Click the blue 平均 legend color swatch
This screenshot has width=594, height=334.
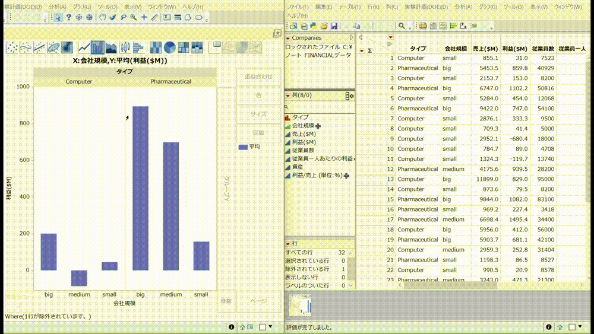coord(243,147)
